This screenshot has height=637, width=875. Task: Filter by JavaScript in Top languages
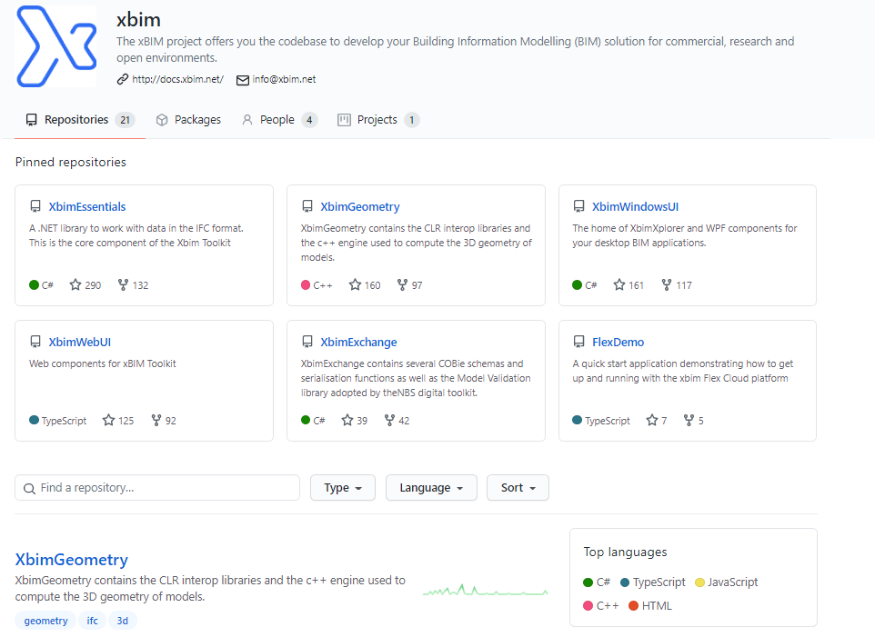pos(726,582)
